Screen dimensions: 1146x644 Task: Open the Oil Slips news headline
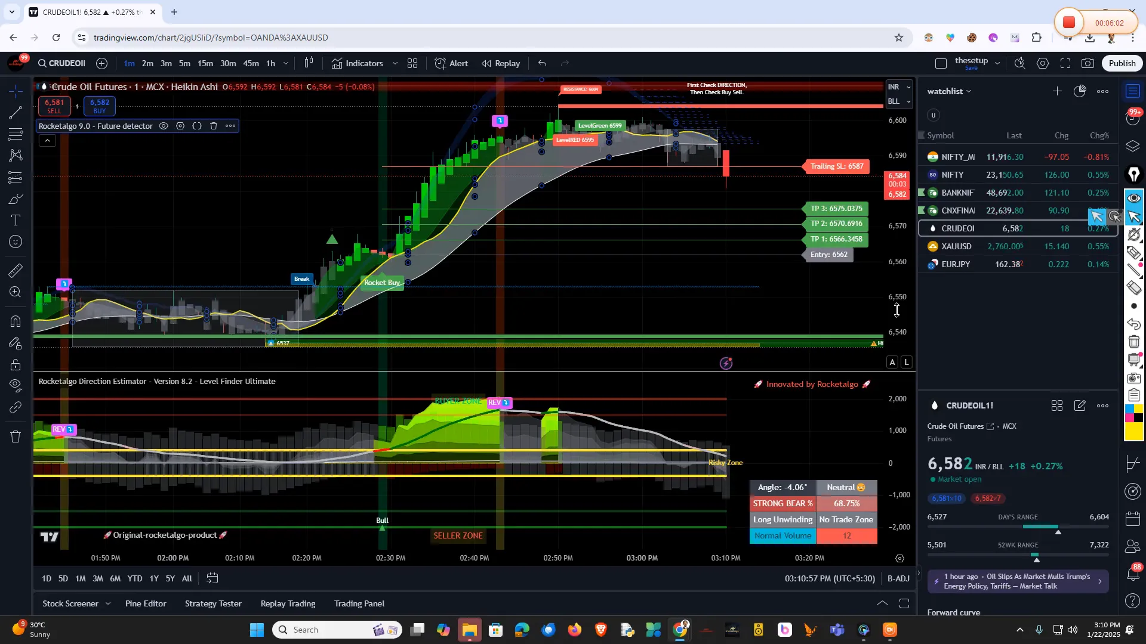[1018, 581]
